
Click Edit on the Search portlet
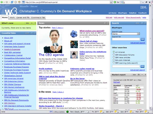point(138,23)
